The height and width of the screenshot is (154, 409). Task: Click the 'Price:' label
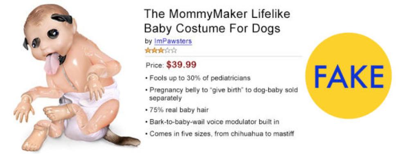155,65
